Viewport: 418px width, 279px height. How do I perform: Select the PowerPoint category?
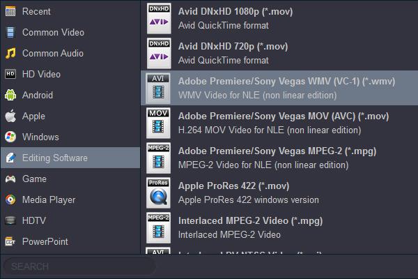70,241
